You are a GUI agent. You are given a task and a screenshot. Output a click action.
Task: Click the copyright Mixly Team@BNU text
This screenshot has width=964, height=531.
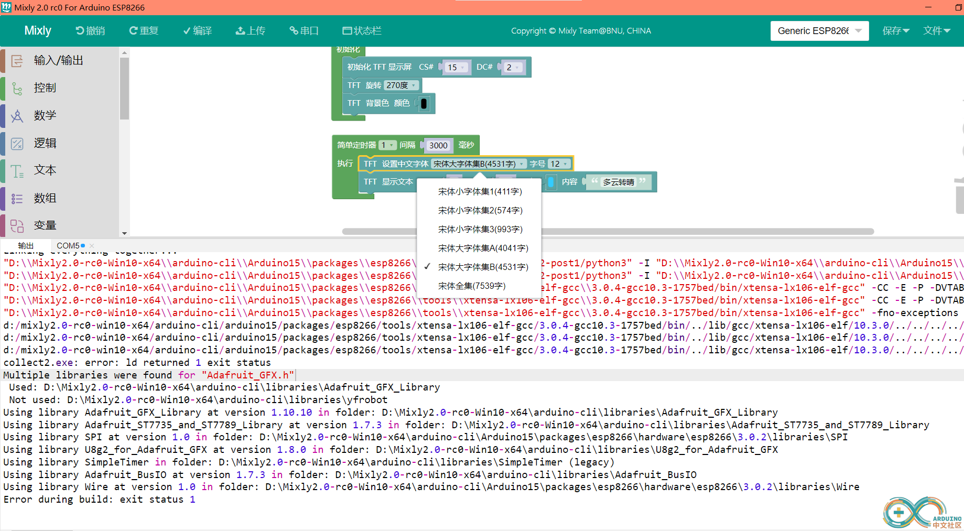click(581, 31)
